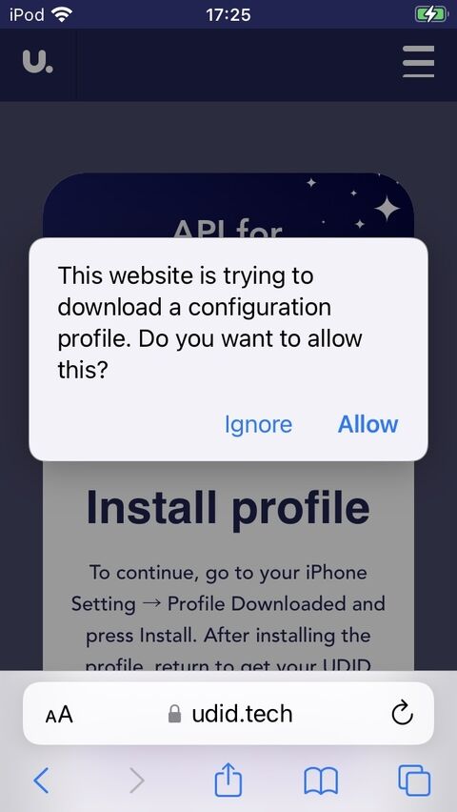Show all open tabs
The width and height of the screenshot is (457, 812).
click(414, 780)
